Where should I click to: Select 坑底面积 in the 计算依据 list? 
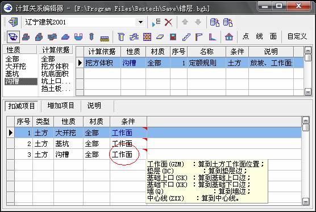[x=55, y=74]
